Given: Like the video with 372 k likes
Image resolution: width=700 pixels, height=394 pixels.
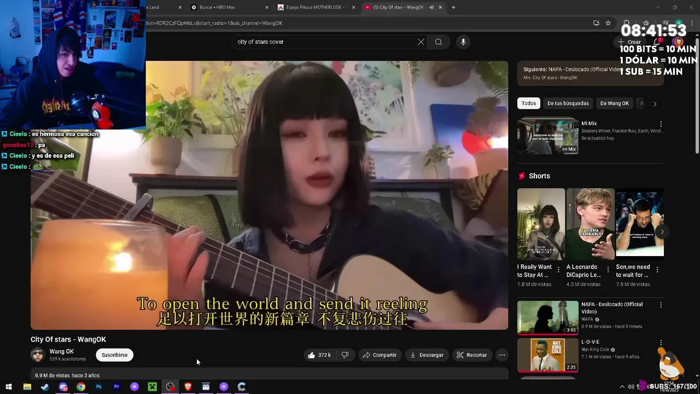Looking at the screenshot, I should point(319,355).
